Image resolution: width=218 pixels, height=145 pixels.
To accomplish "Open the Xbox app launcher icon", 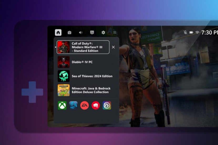I will pos(62,105).
